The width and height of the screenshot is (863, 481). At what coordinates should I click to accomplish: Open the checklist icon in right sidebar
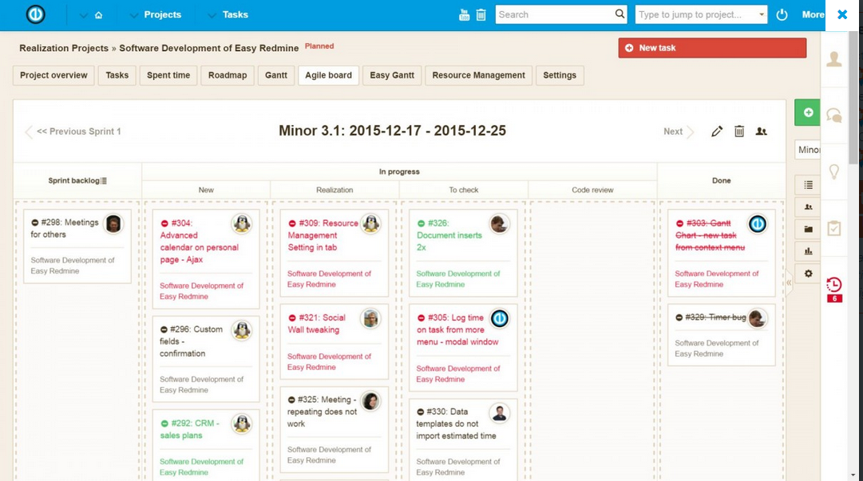(x=833, y=228)
